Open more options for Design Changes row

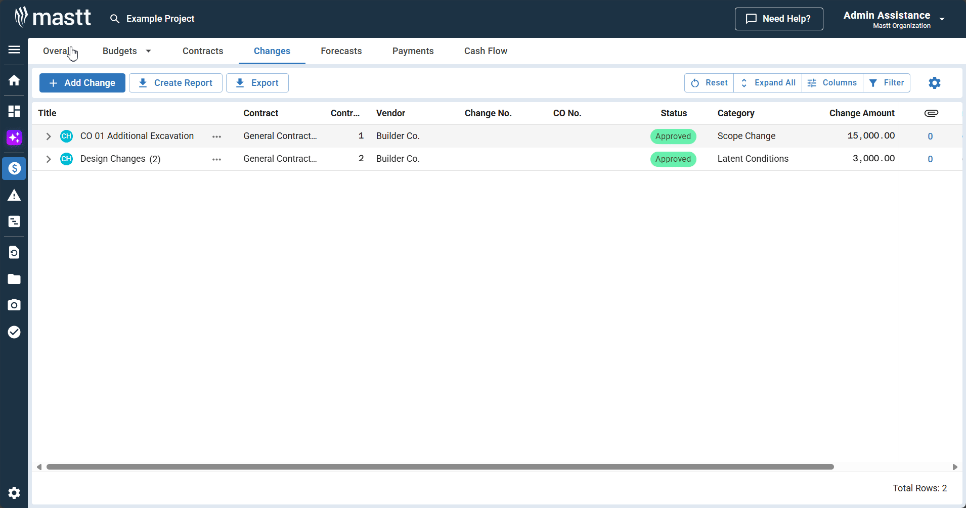click(x=216, y=159)
